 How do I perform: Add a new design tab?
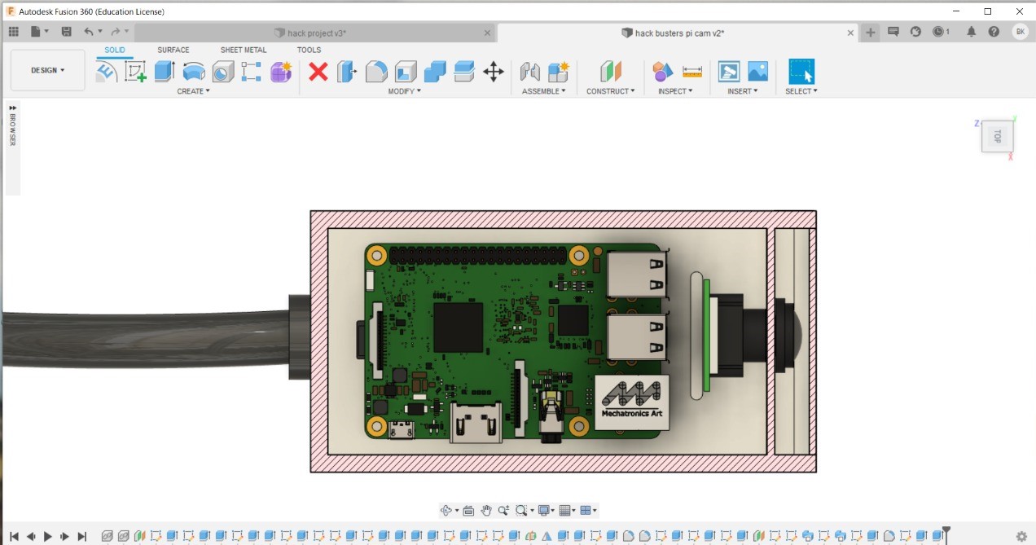point(871,33)
